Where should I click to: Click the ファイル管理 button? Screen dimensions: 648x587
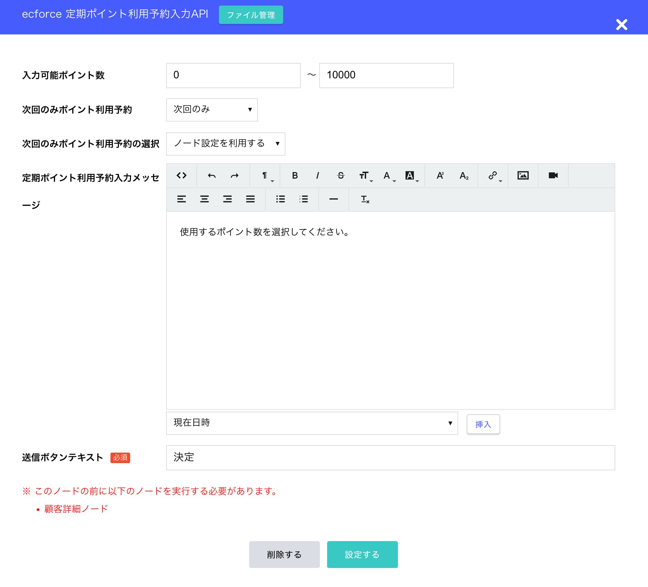pyautogui.click(x=251, y=15)
